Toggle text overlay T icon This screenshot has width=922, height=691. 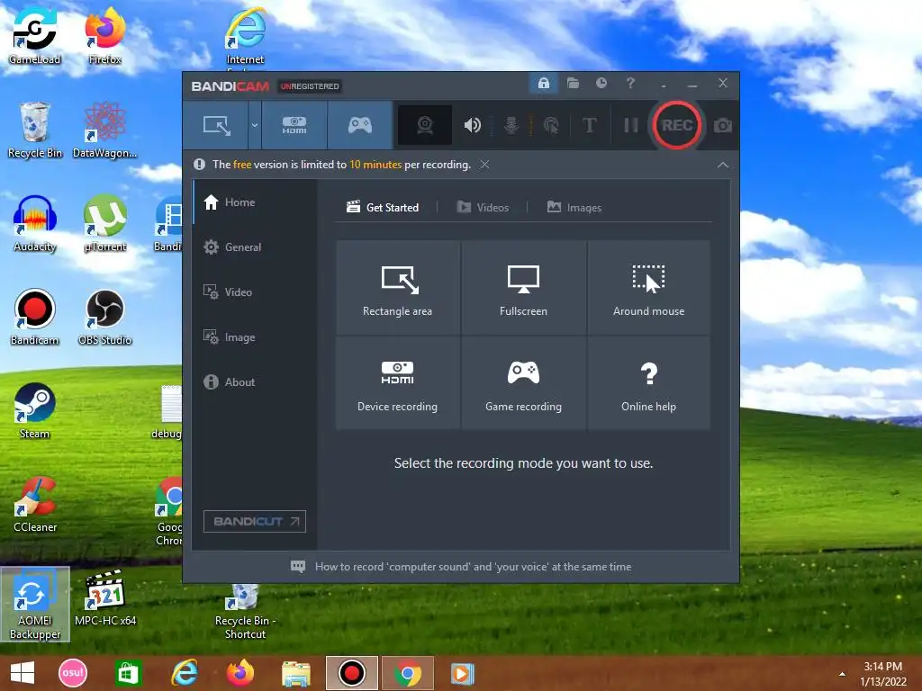[589, 125]
